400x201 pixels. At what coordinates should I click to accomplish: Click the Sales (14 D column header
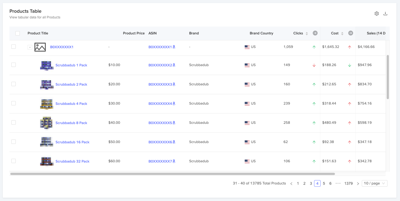376,33
